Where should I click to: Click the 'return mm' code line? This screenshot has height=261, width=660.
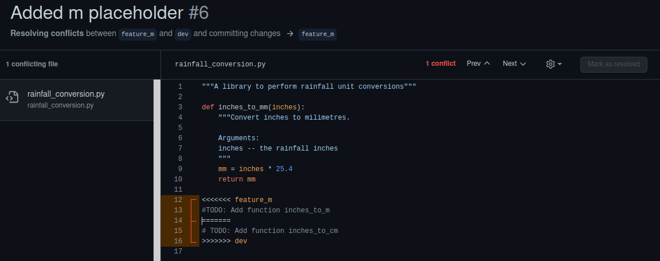(237, 179)
